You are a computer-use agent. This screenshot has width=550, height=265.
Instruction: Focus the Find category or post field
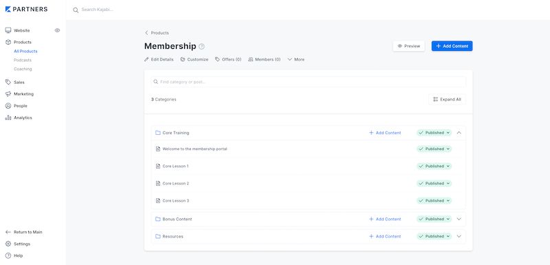click(x=308, y=82)
